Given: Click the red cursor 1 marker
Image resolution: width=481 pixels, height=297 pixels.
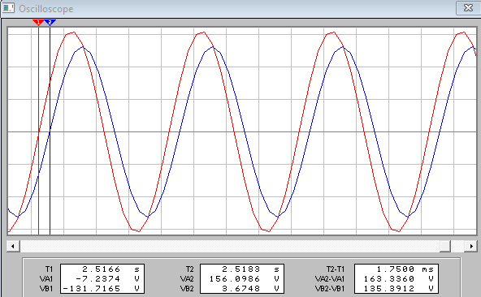Looking at the screenshot, I should pyautogui.click(x=38, y=23).
